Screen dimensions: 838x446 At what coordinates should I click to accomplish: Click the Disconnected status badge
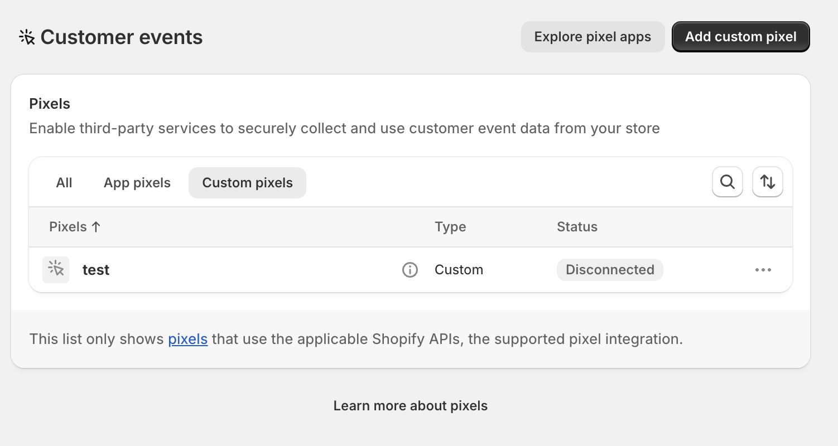[x=609, y=270]
